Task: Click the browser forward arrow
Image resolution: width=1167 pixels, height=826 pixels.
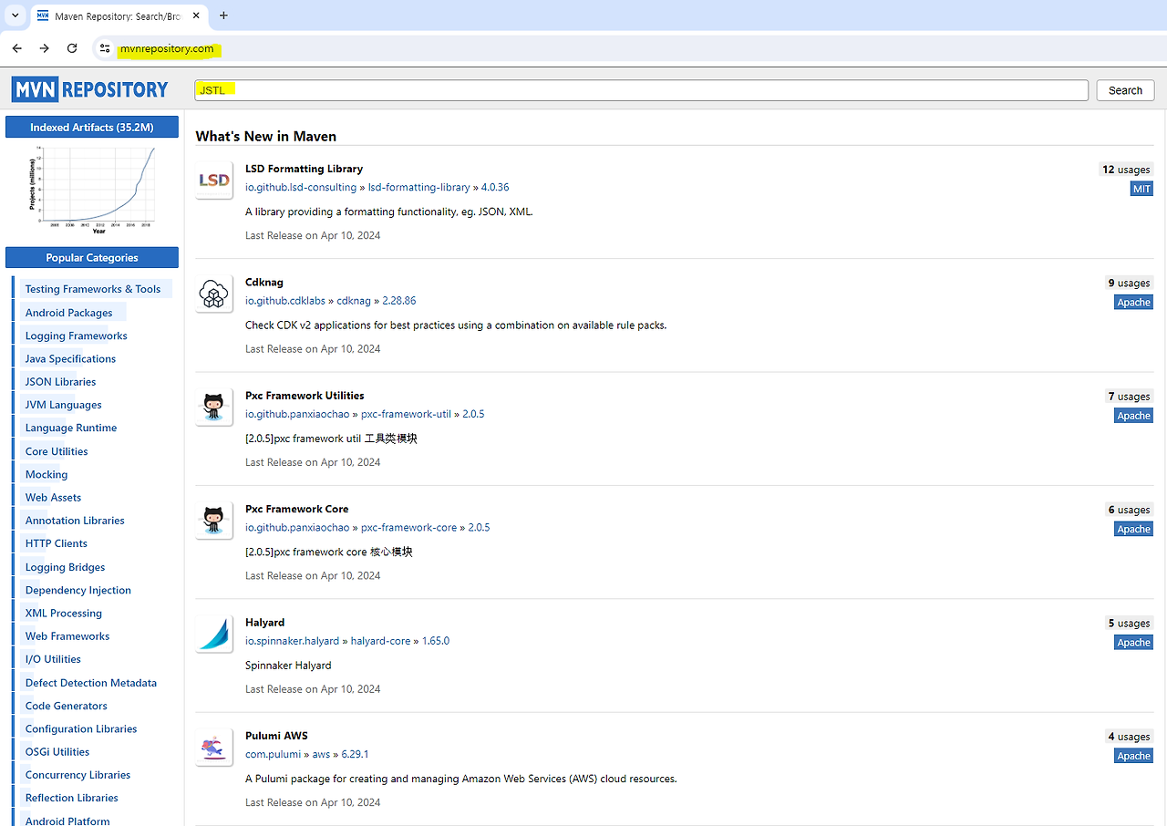Action: [x=44, y=48]
